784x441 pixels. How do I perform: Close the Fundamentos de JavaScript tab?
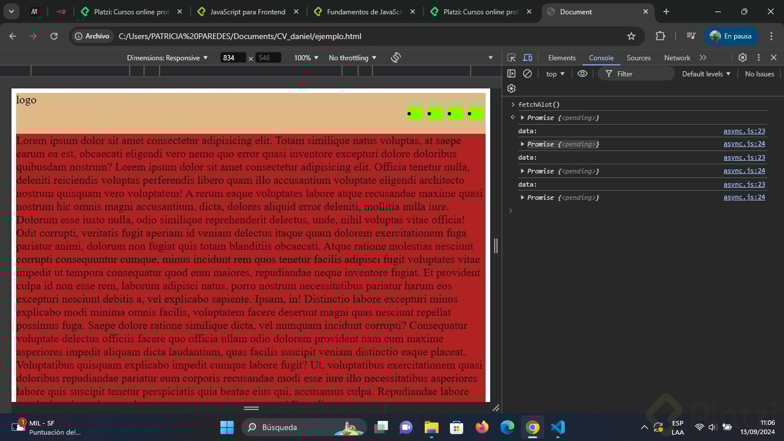click(413, 11)
